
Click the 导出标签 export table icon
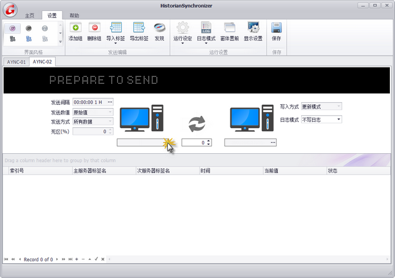click(139, 28)
